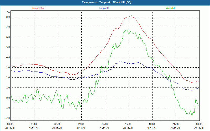The height and width of the screenshot is (131, 210).
Task: Click the 0,0 y-axis value
Action: (x=8, y=98)
